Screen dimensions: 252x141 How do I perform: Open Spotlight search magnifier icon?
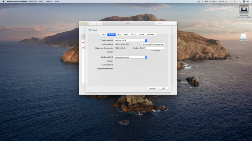239,1
